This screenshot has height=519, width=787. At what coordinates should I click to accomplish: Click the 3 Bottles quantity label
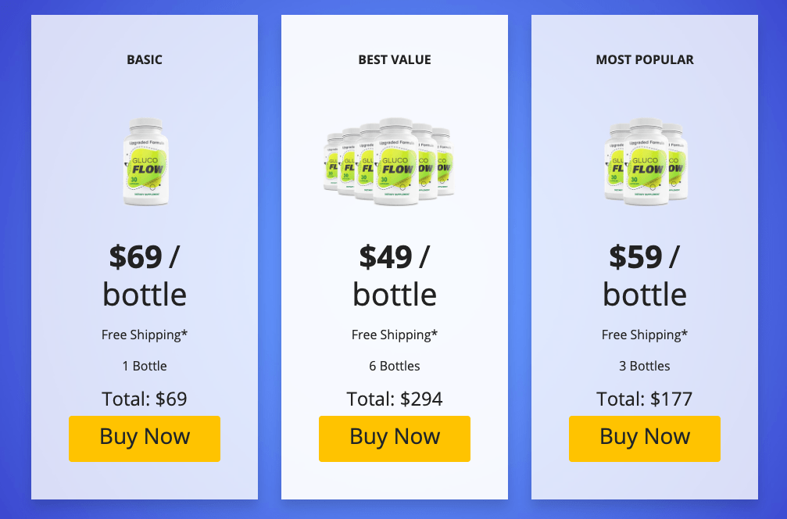coord(645,366)
